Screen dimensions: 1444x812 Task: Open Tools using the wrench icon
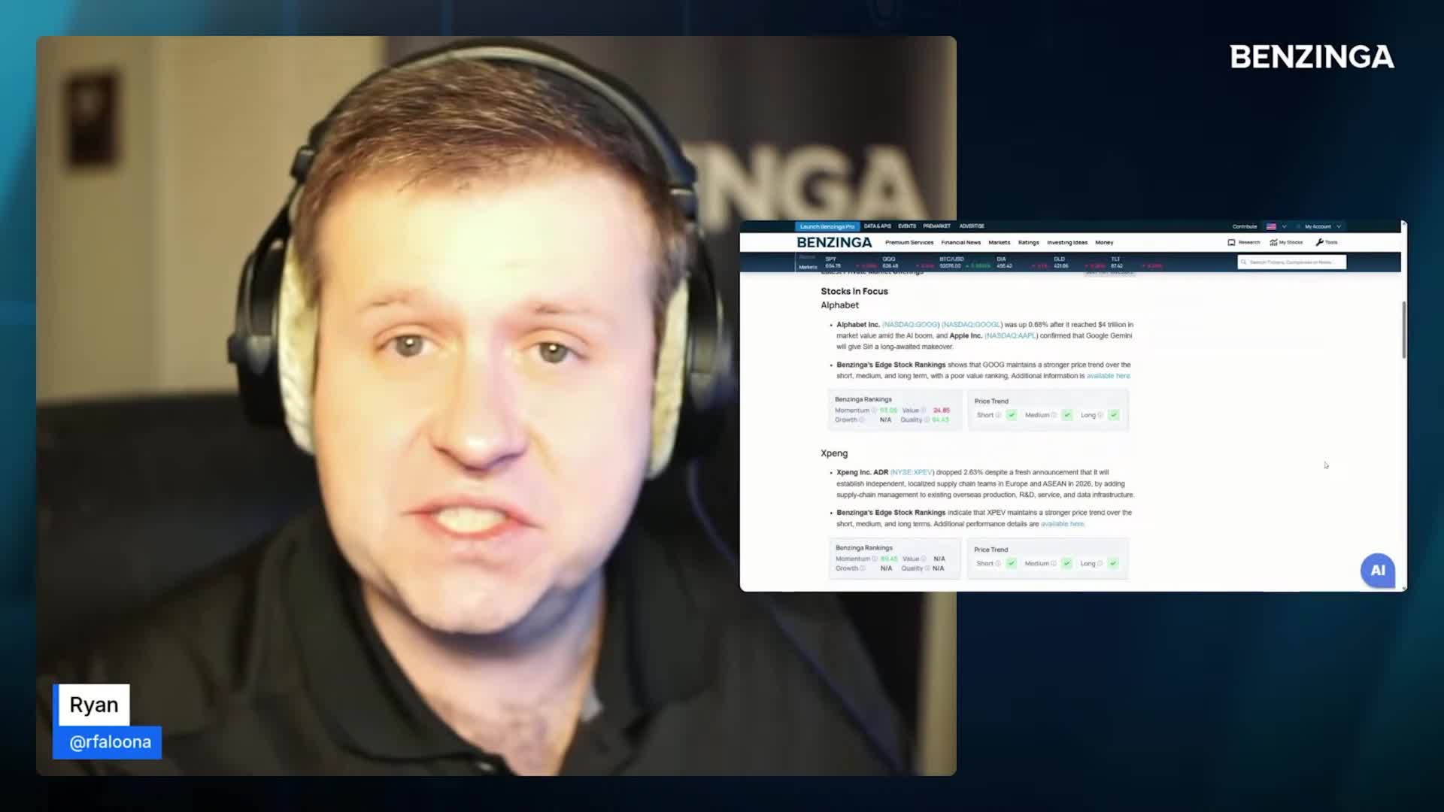click(x=1320, y=242)
